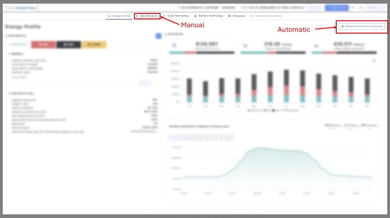Click the blue square icon above site details
The width and height of the screenshot is (390, 218).
(158, 36)
